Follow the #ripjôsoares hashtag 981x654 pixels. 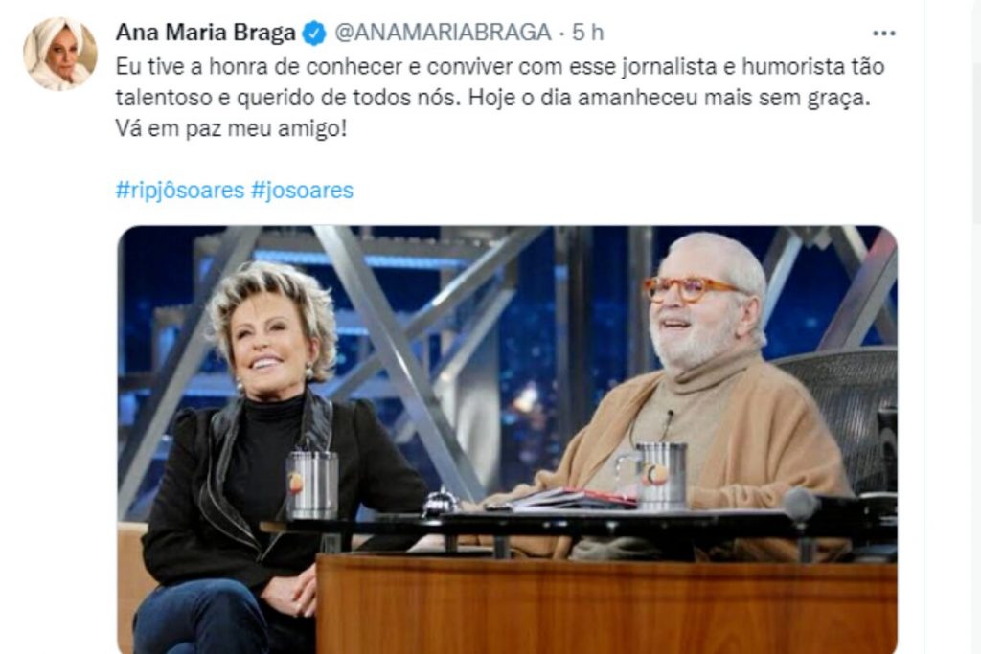click(180, 190)
